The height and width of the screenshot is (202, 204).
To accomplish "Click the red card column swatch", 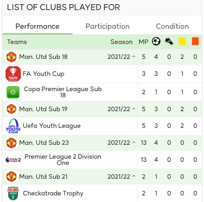I will point(195,41).
